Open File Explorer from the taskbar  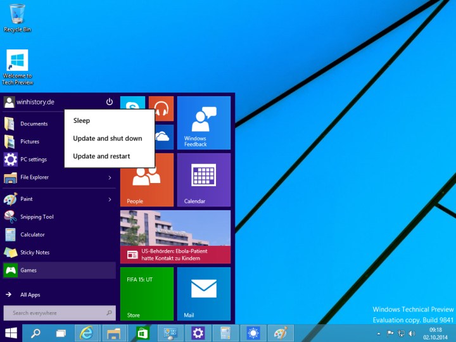tap(114, 333)
